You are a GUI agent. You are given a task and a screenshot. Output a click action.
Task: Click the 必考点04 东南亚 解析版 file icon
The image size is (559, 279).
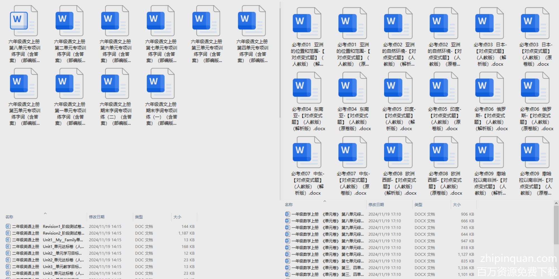pos(307,88)
